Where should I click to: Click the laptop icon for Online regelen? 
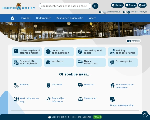click(x=16, y=51)
